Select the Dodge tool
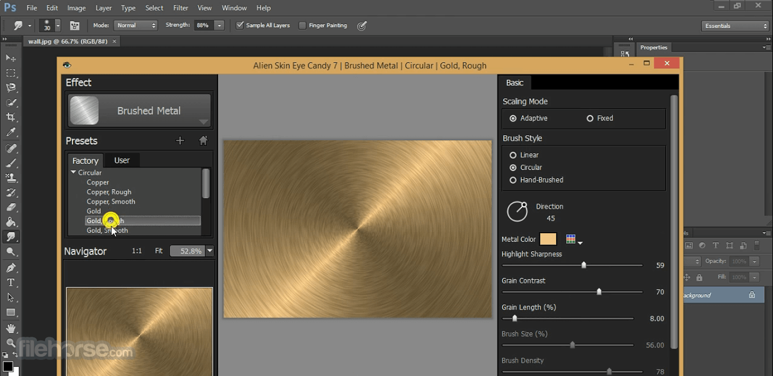773x376 pixels. tap(10, 251)
